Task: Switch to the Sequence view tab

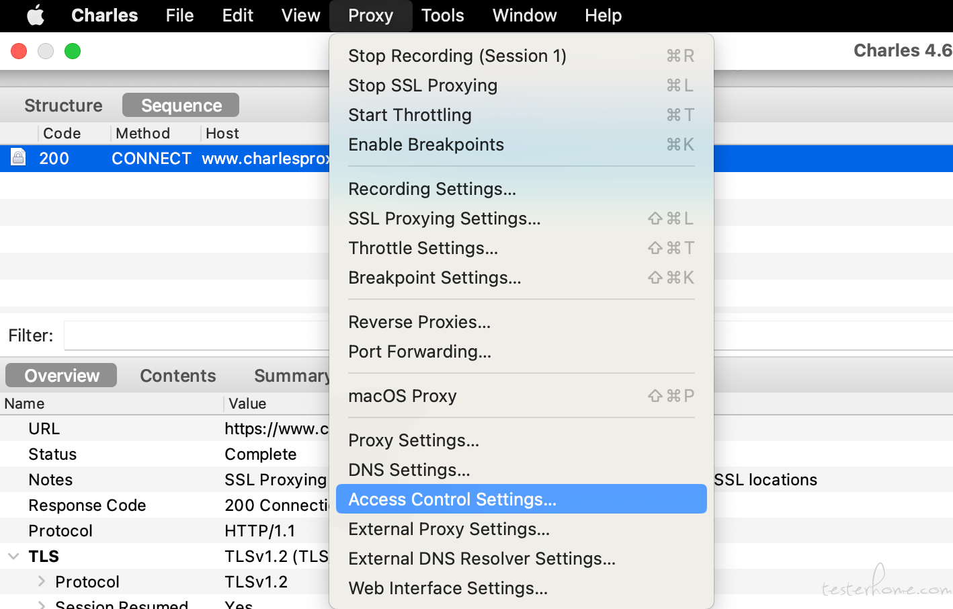Action: click(181, 106)
